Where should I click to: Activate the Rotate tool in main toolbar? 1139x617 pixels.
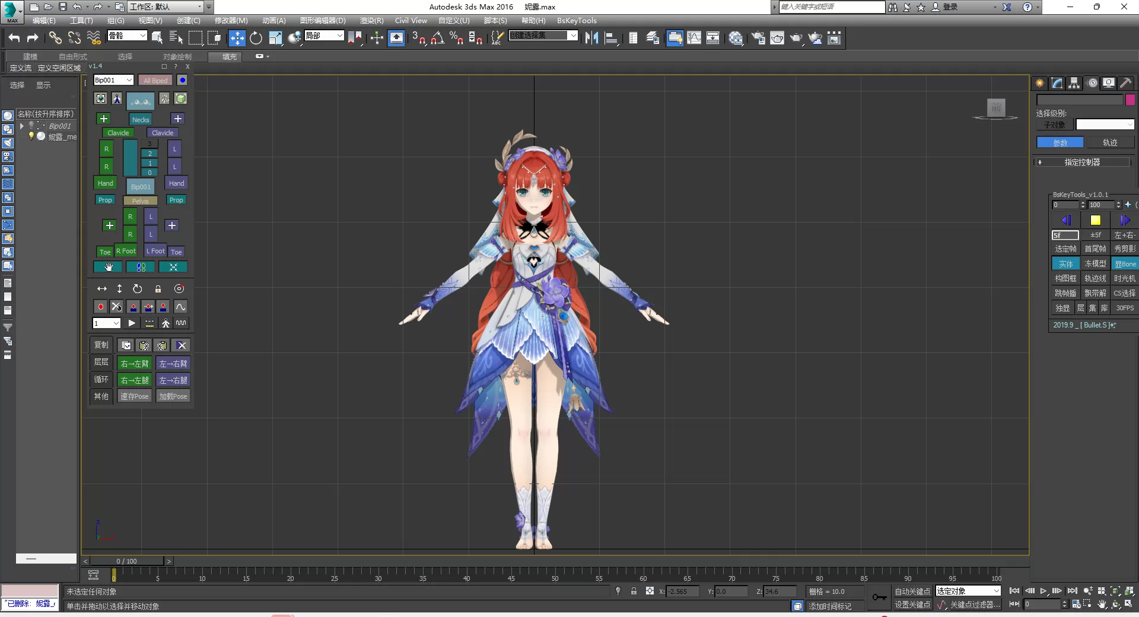pos(256,38)
